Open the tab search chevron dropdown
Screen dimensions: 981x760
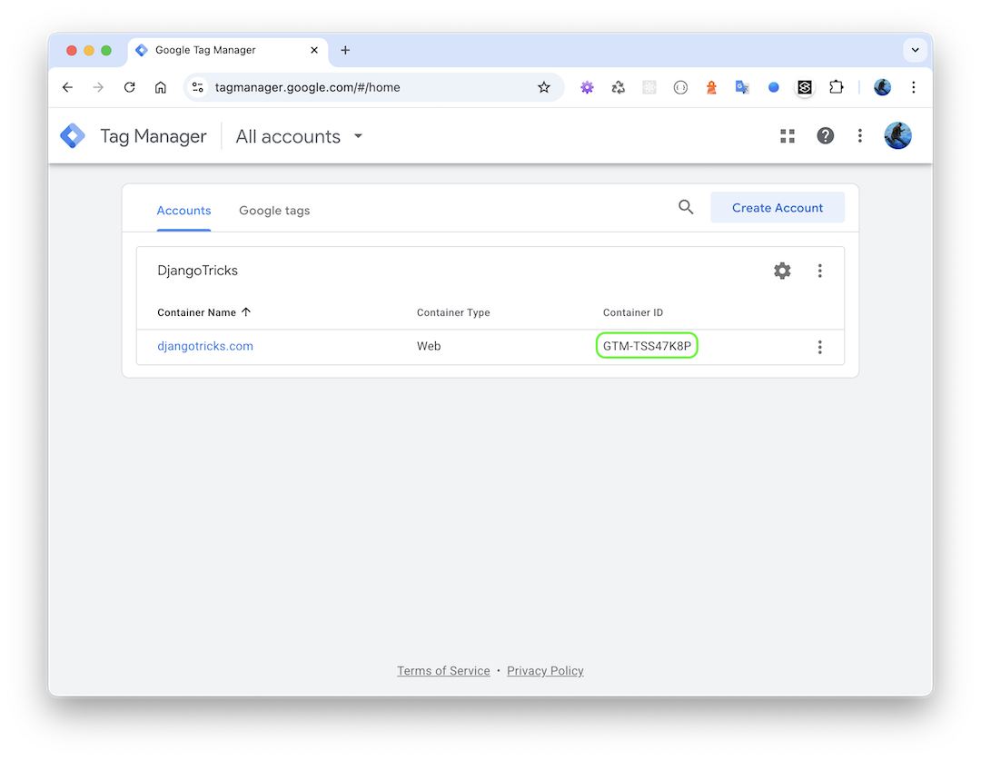coord(915,50)
